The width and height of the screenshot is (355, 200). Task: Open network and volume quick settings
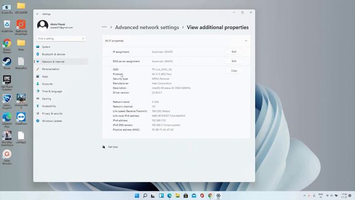pyautogui.click(x=332, y=196)
